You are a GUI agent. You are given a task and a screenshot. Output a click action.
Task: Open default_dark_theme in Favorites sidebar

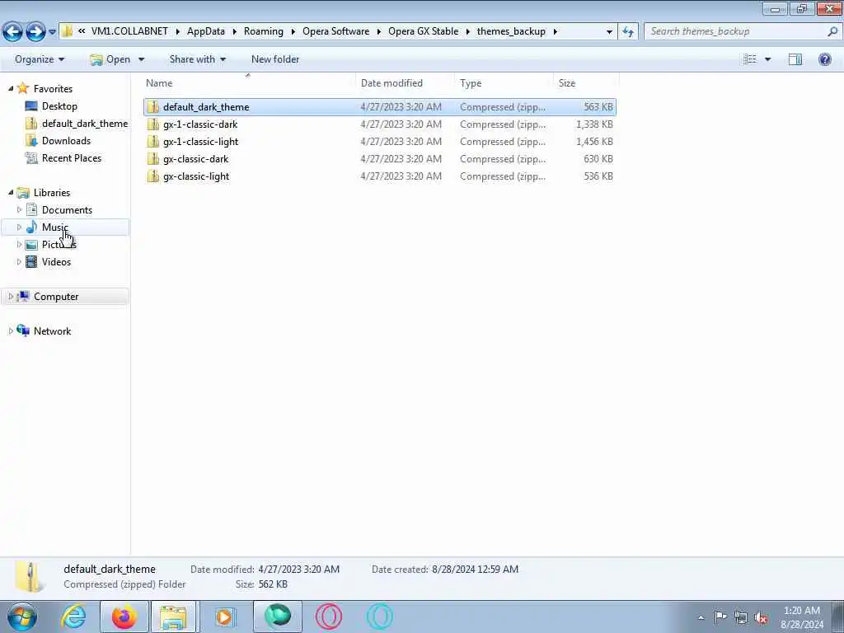(85, 124)
